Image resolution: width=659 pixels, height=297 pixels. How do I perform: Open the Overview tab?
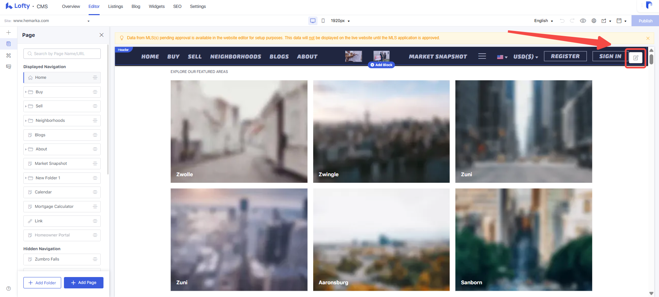(x=71, y=7)
